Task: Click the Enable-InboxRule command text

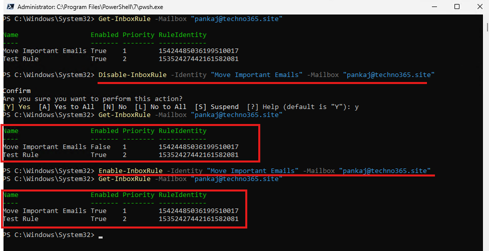Action: [130, 170]
